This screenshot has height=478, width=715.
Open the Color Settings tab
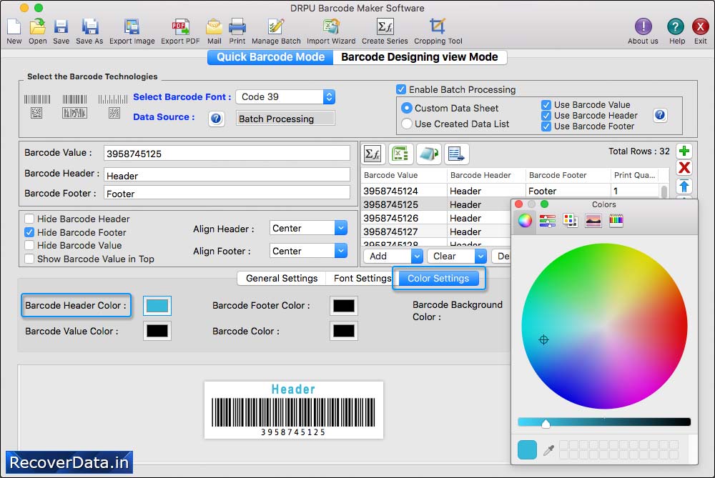coord(438,278)
